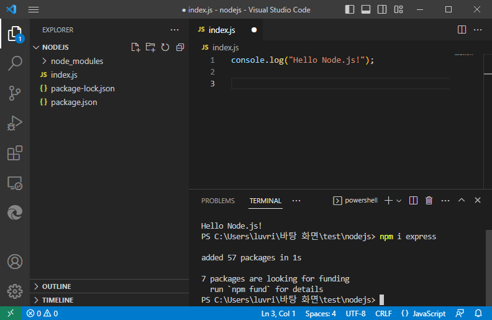Open customize layout options
Viewport: 492px width, 320px height.
coord(398,10)
